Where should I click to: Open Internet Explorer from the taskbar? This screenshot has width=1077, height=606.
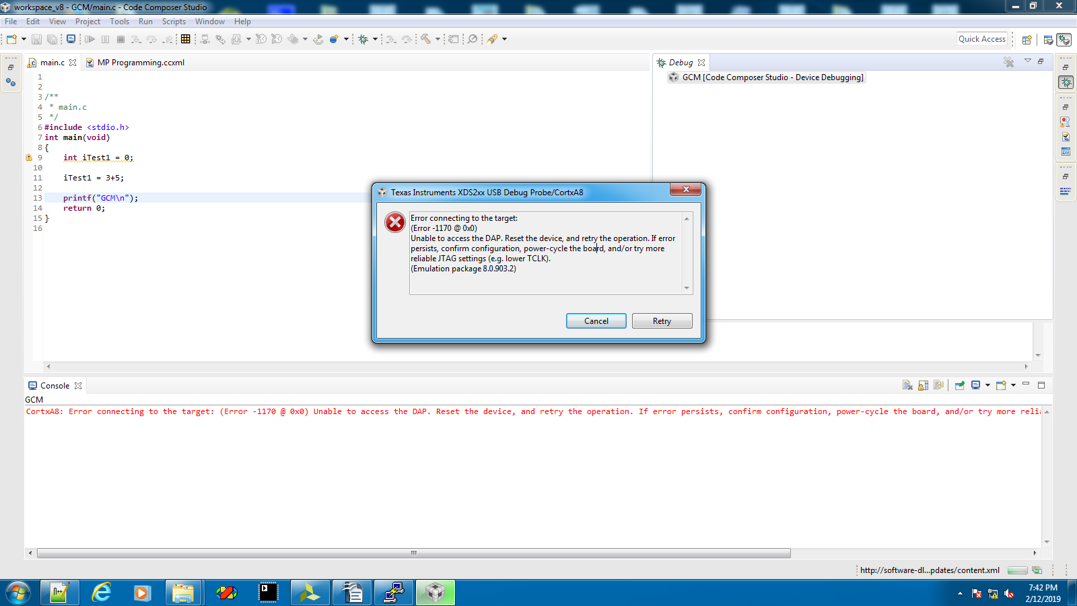tap(101, 593)
